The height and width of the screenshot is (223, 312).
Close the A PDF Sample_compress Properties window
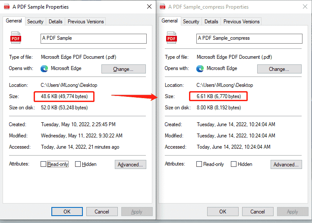point(305,6)
